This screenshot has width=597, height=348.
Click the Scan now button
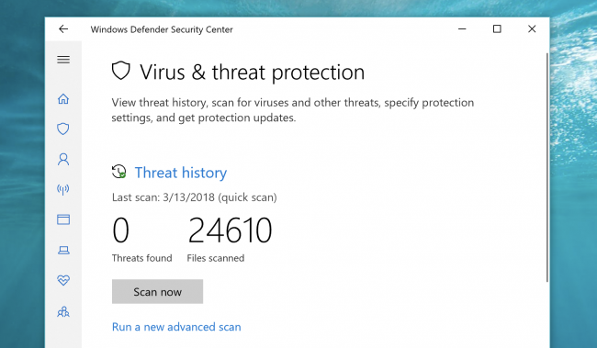pyautogui.click(x=157, y=292)
